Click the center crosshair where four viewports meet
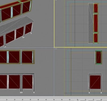The image size is (107, 101). (x=54, y=48)
